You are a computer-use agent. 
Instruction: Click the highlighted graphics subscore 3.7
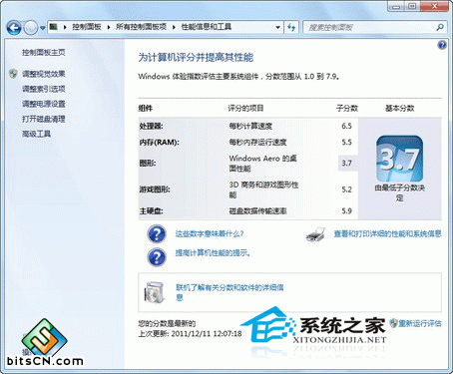346,163
